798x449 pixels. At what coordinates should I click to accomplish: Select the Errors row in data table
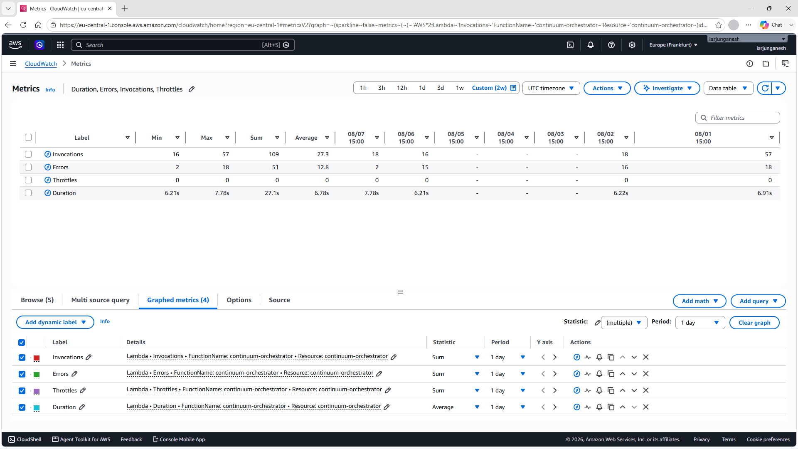pyautogui.click(x=28, y=167)
